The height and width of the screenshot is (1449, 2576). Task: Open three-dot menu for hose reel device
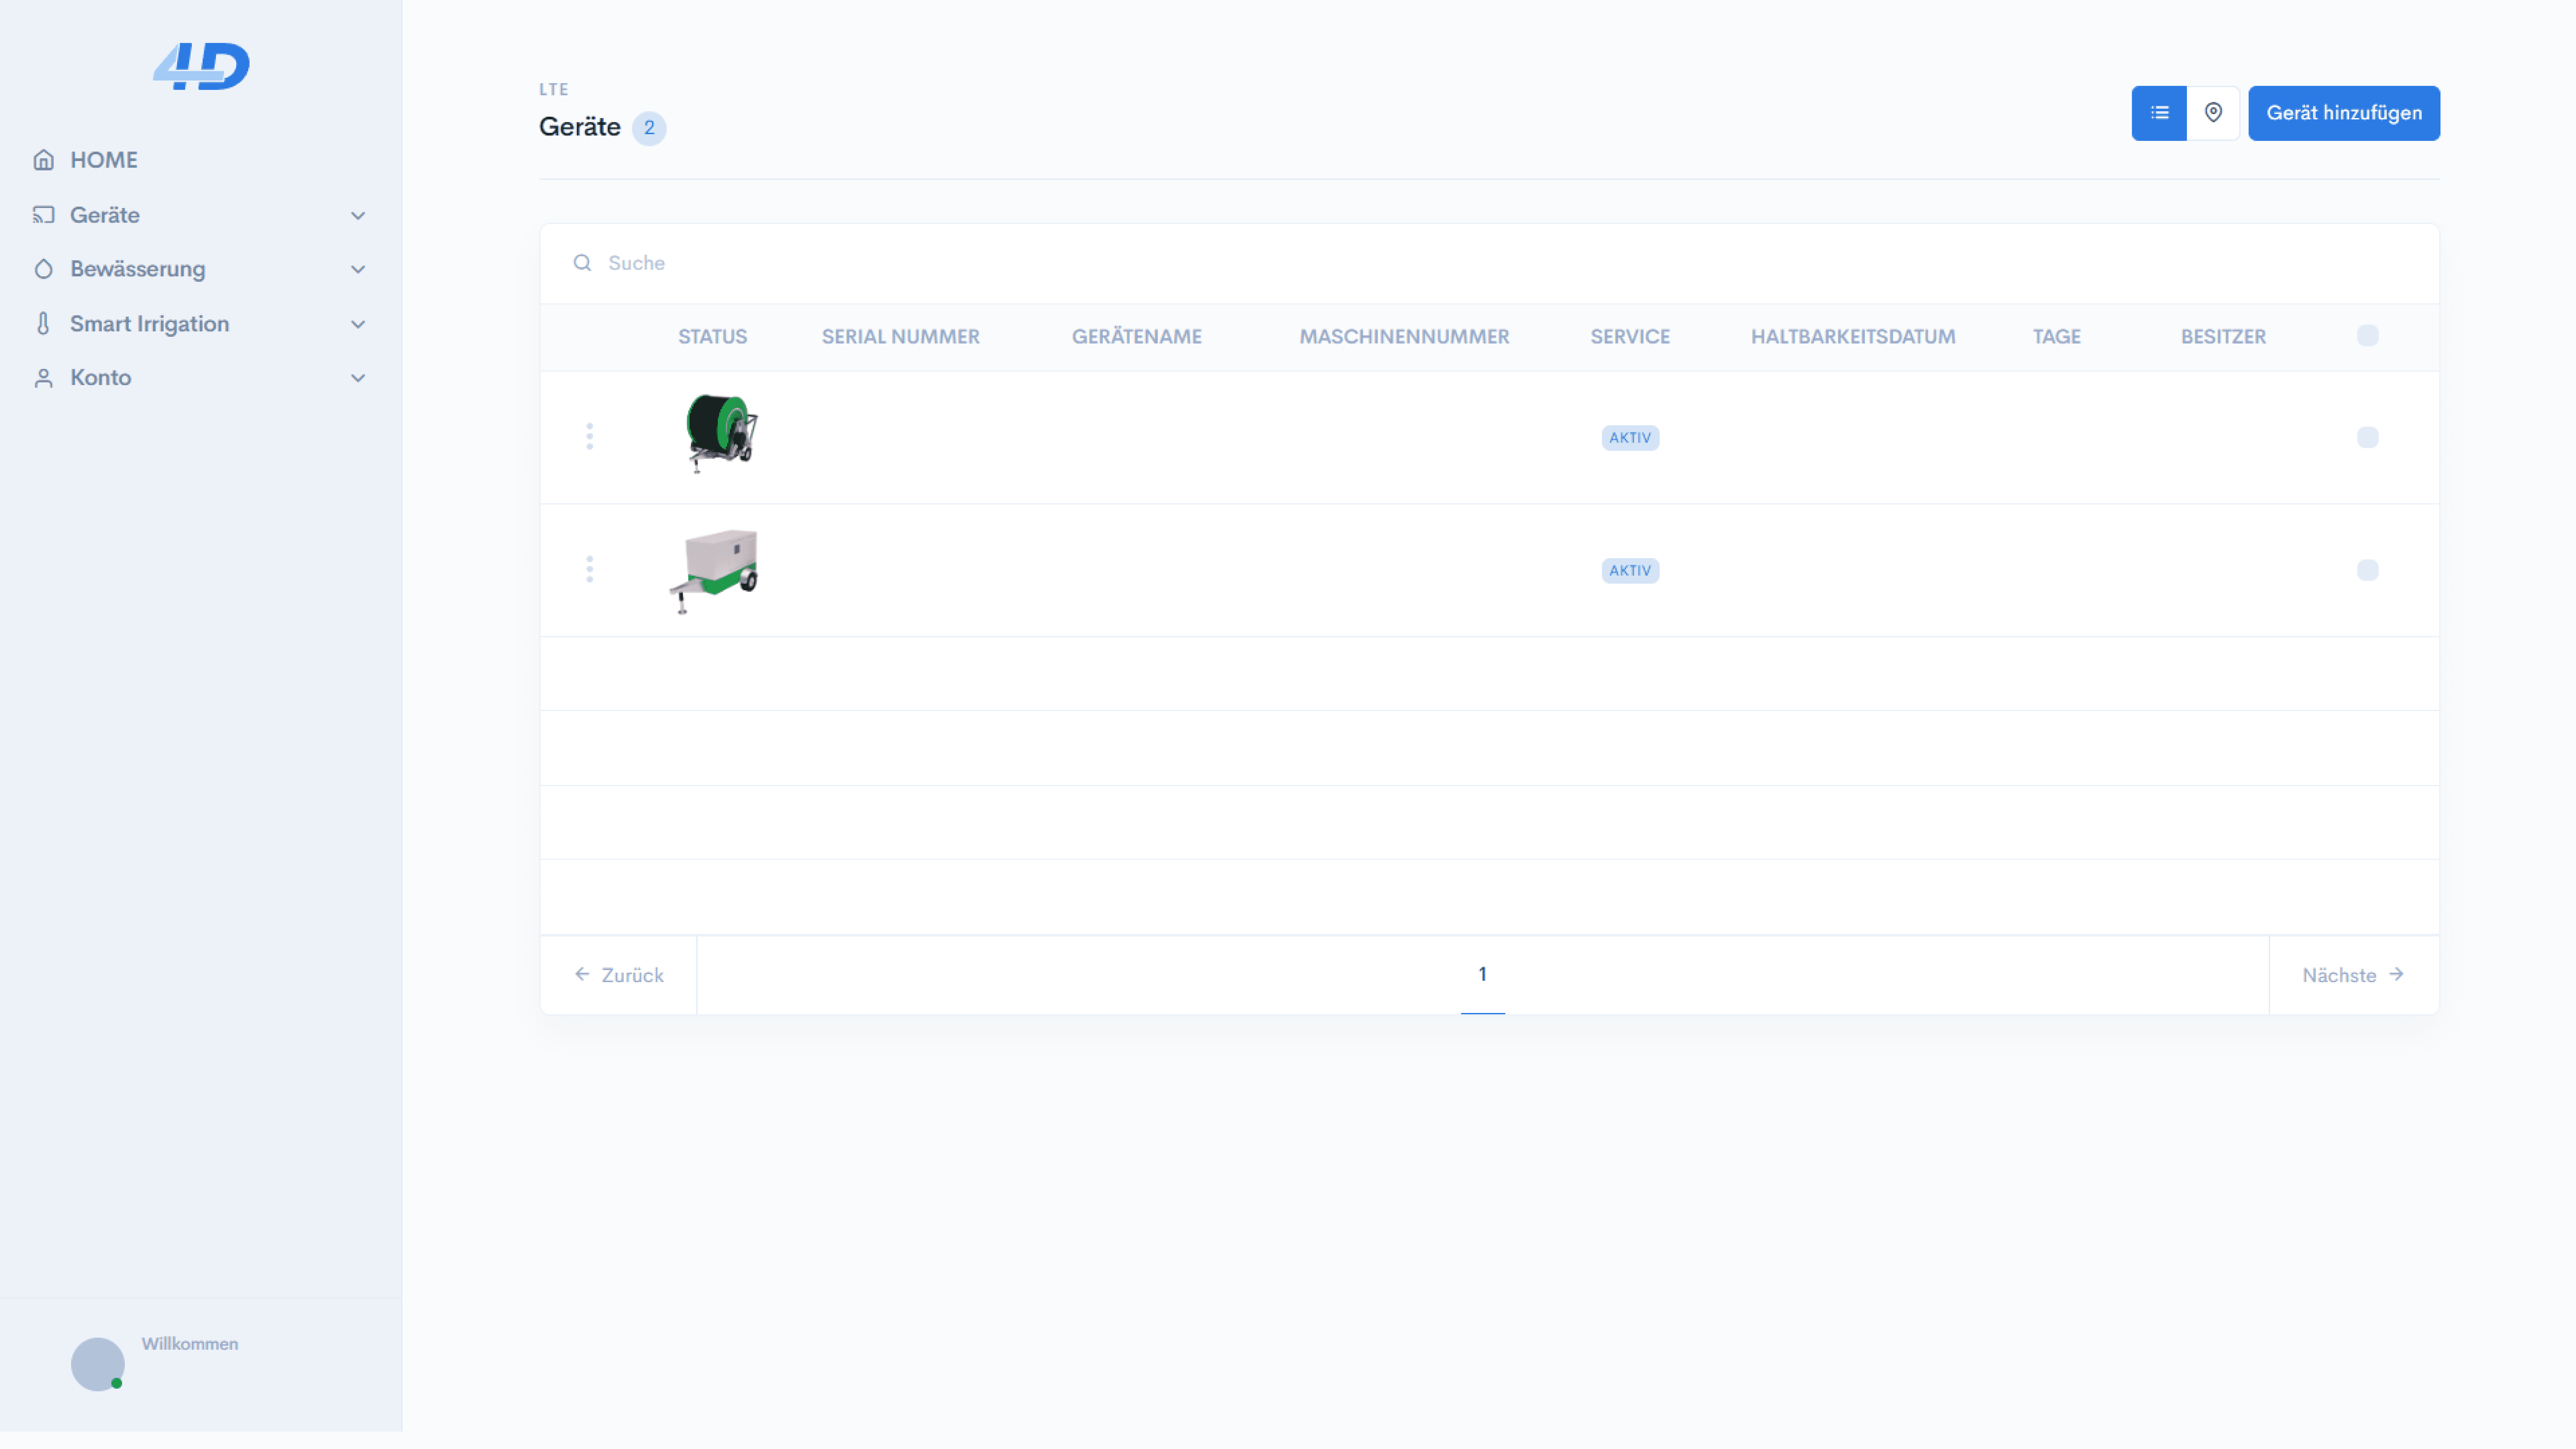point(589,437)
